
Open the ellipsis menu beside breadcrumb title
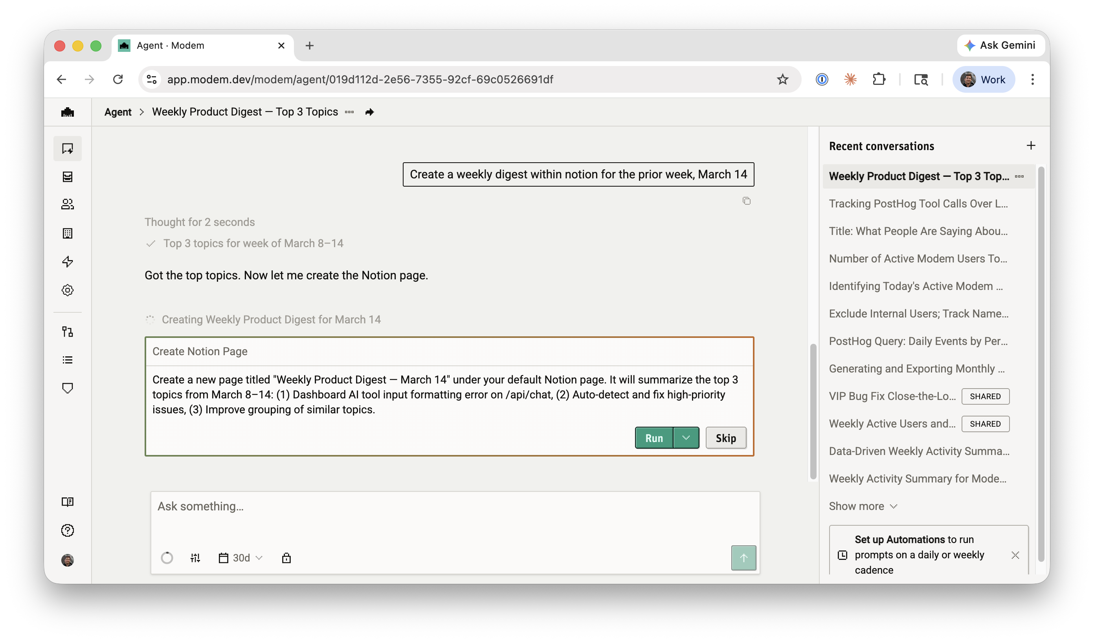point(349,112)
